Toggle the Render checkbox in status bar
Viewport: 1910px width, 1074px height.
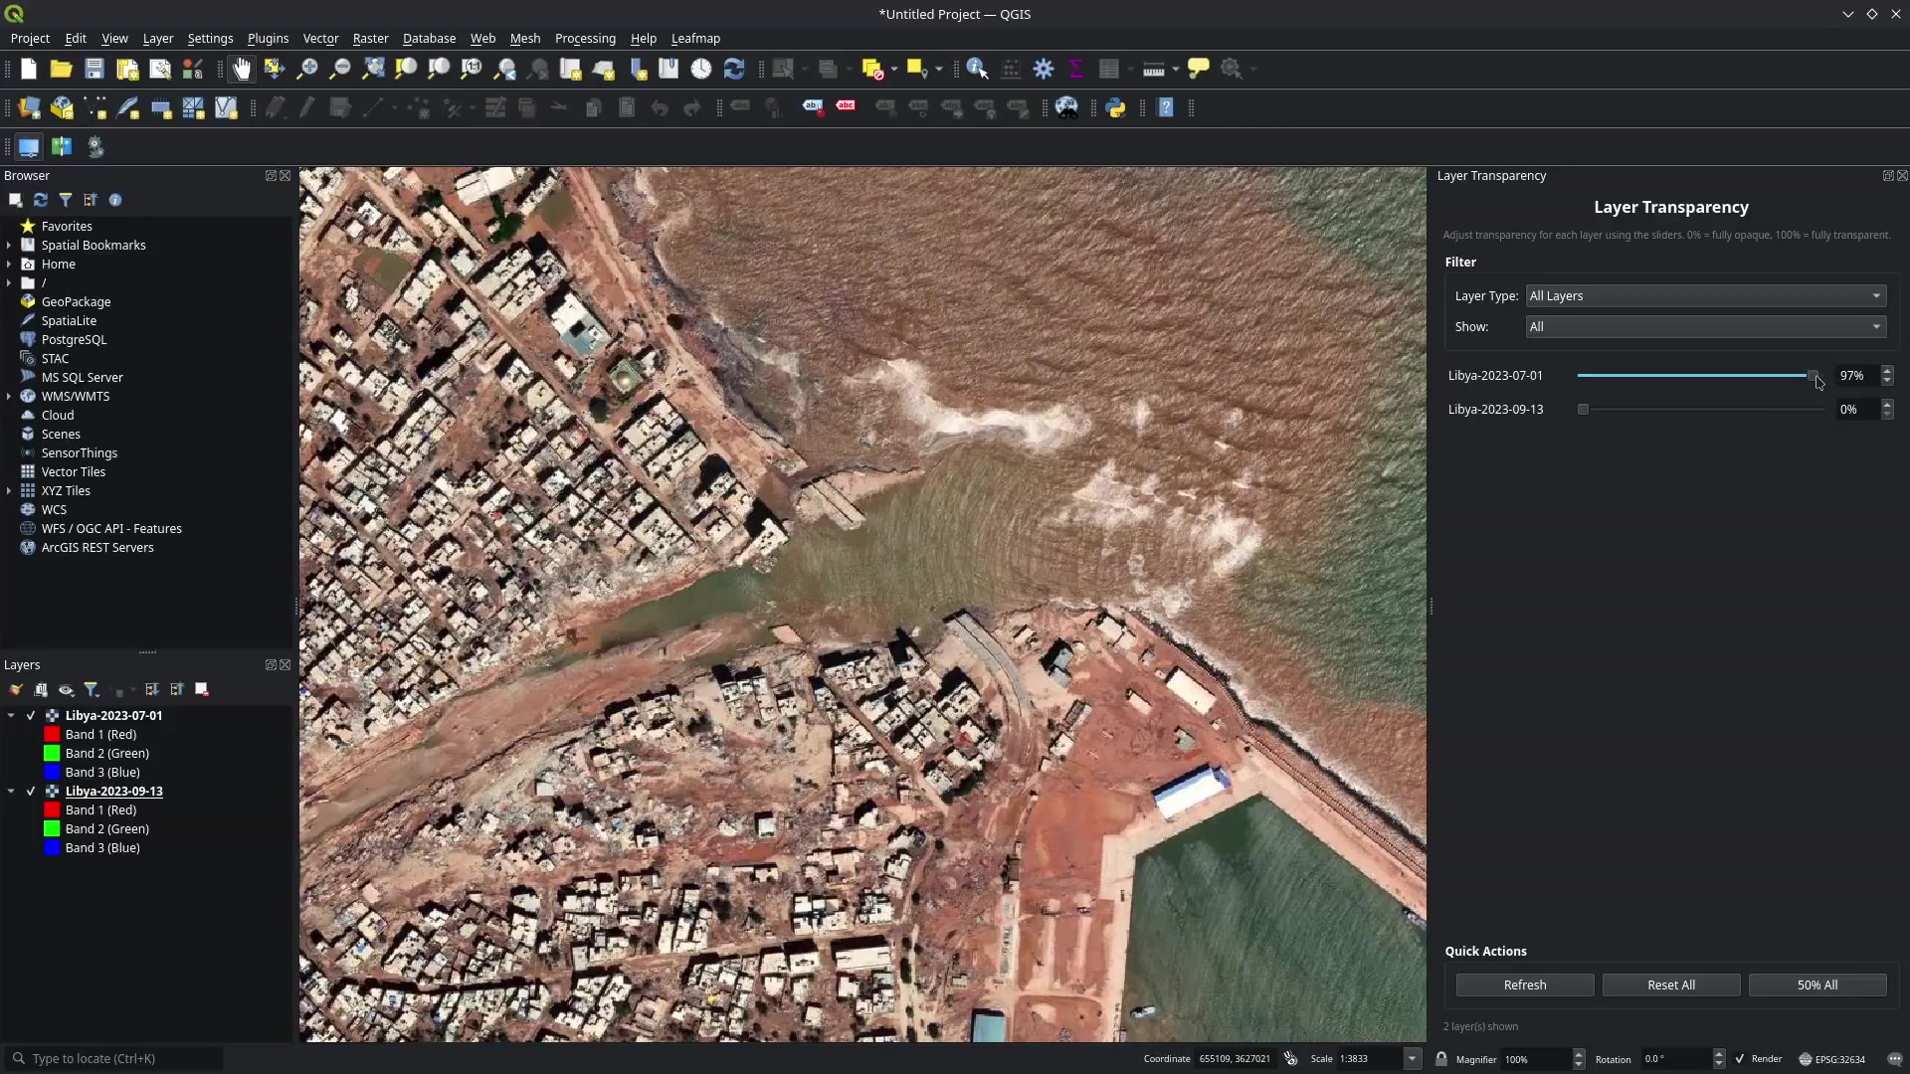point(1740,1059)
